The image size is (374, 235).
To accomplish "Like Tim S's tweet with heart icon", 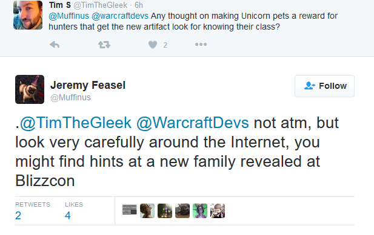I will 153,45.
